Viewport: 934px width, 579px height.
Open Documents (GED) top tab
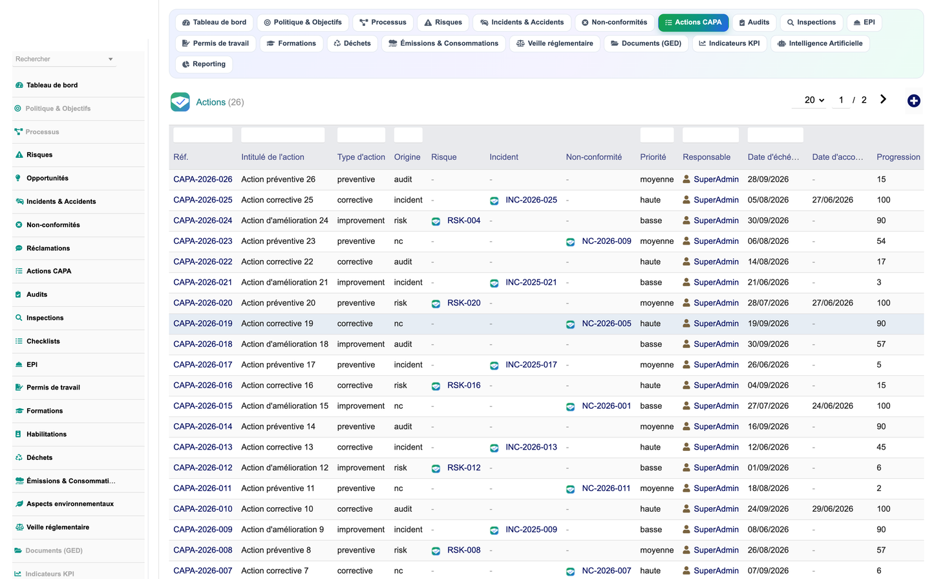pyautogui.click(x=646, y=43)
